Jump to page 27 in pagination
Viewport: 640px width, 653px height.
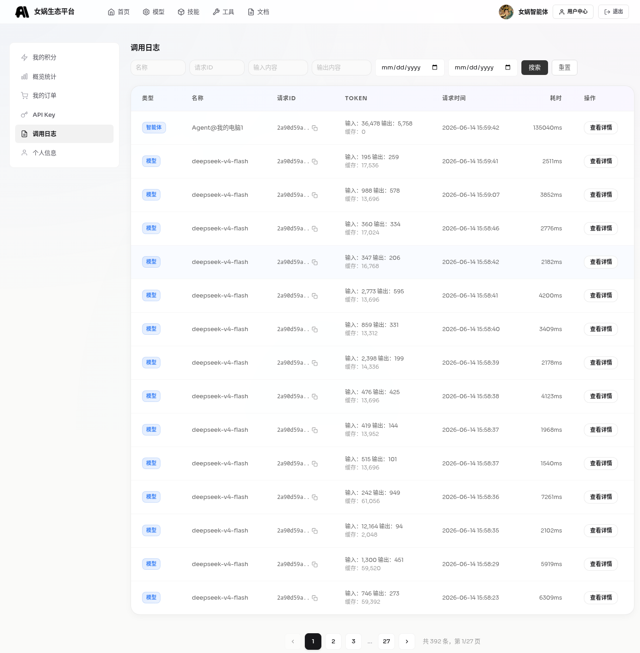point(387,642)
